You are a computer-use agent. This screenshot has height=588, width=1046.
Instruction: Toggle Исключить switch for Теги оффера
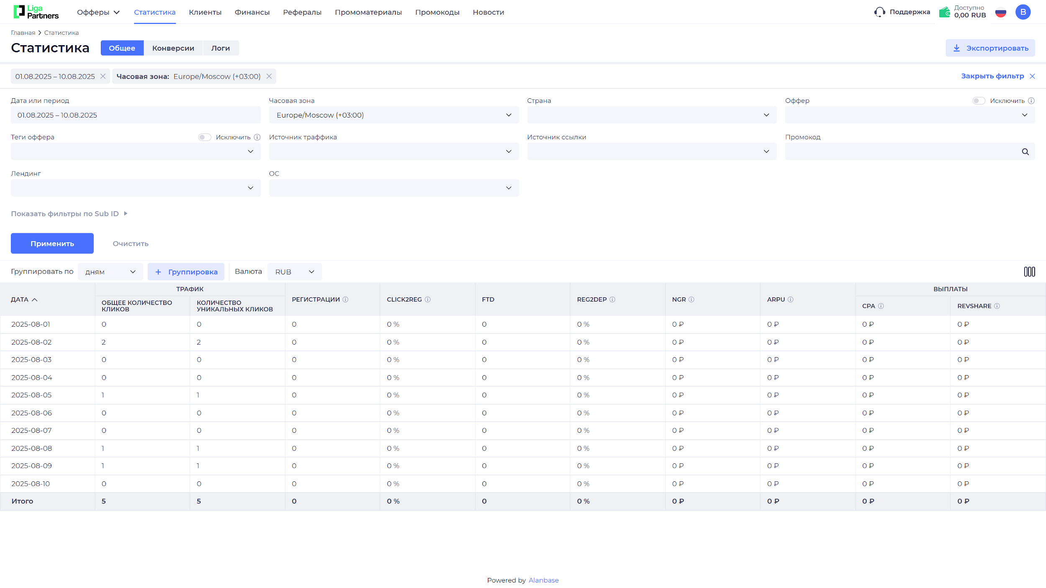click(x=205, y=137)
